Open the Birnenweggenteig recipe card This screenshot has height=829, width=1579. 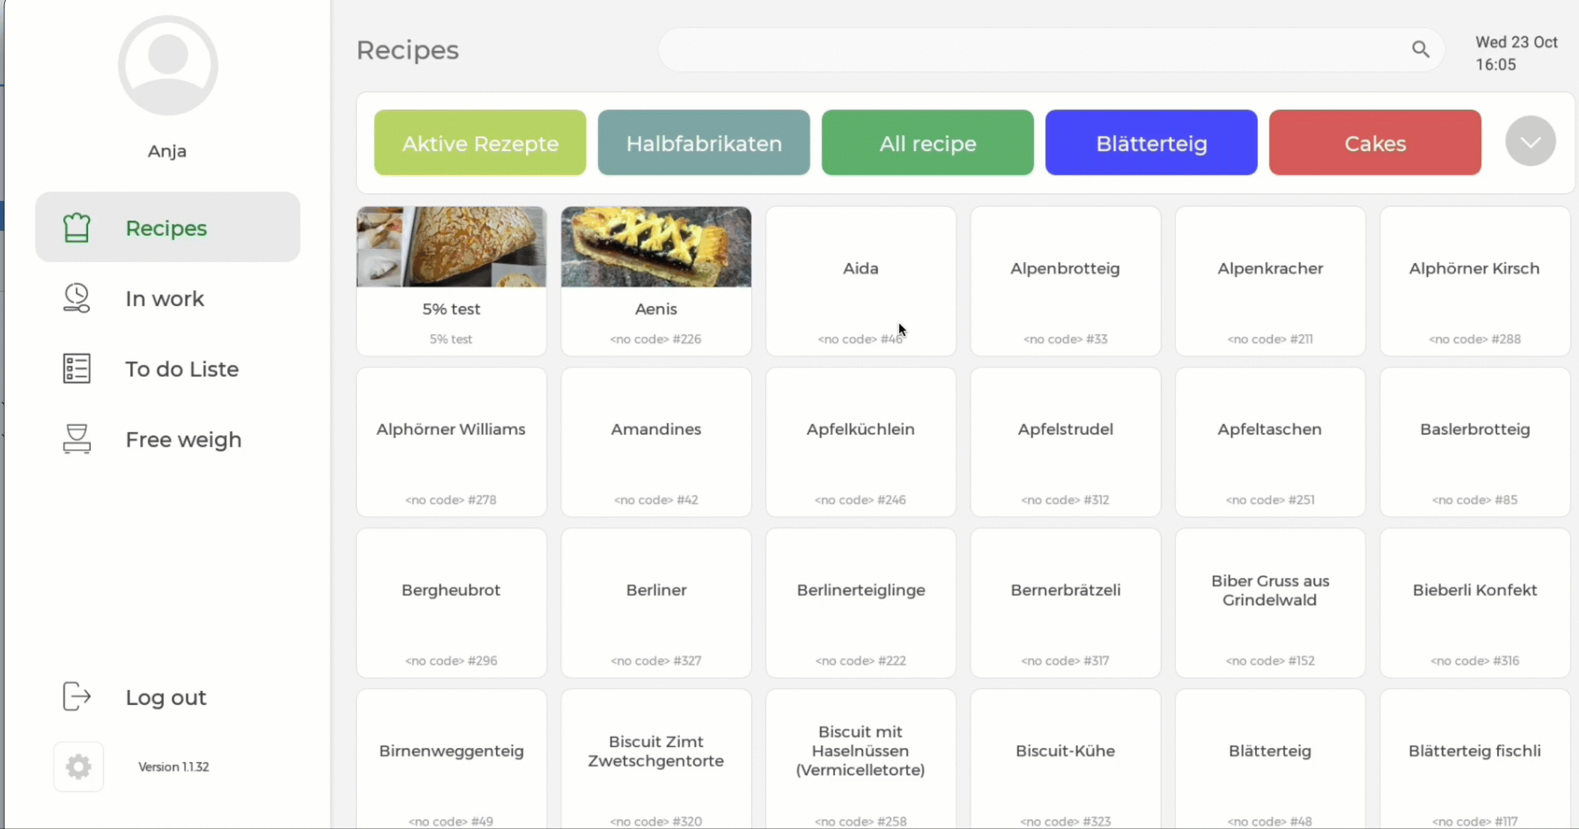451,760
